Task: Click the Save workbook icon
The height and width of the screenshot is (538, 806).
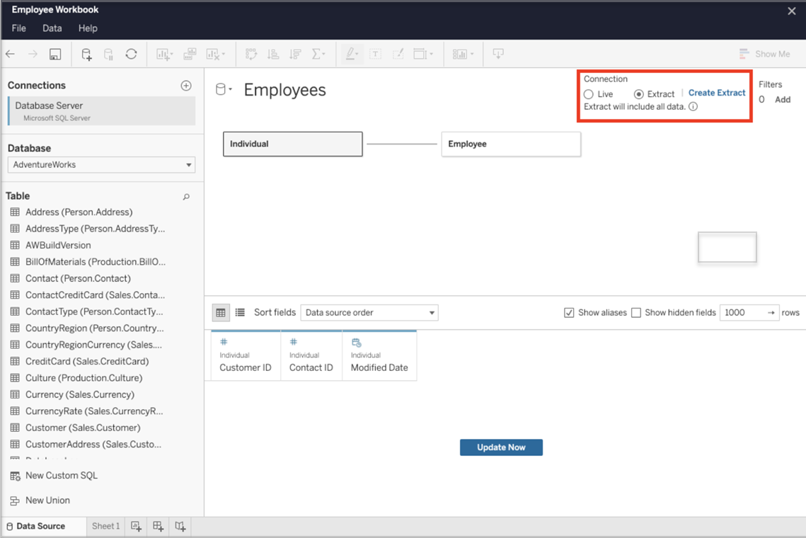Action: pyautogui.click(x=54, y=54)
